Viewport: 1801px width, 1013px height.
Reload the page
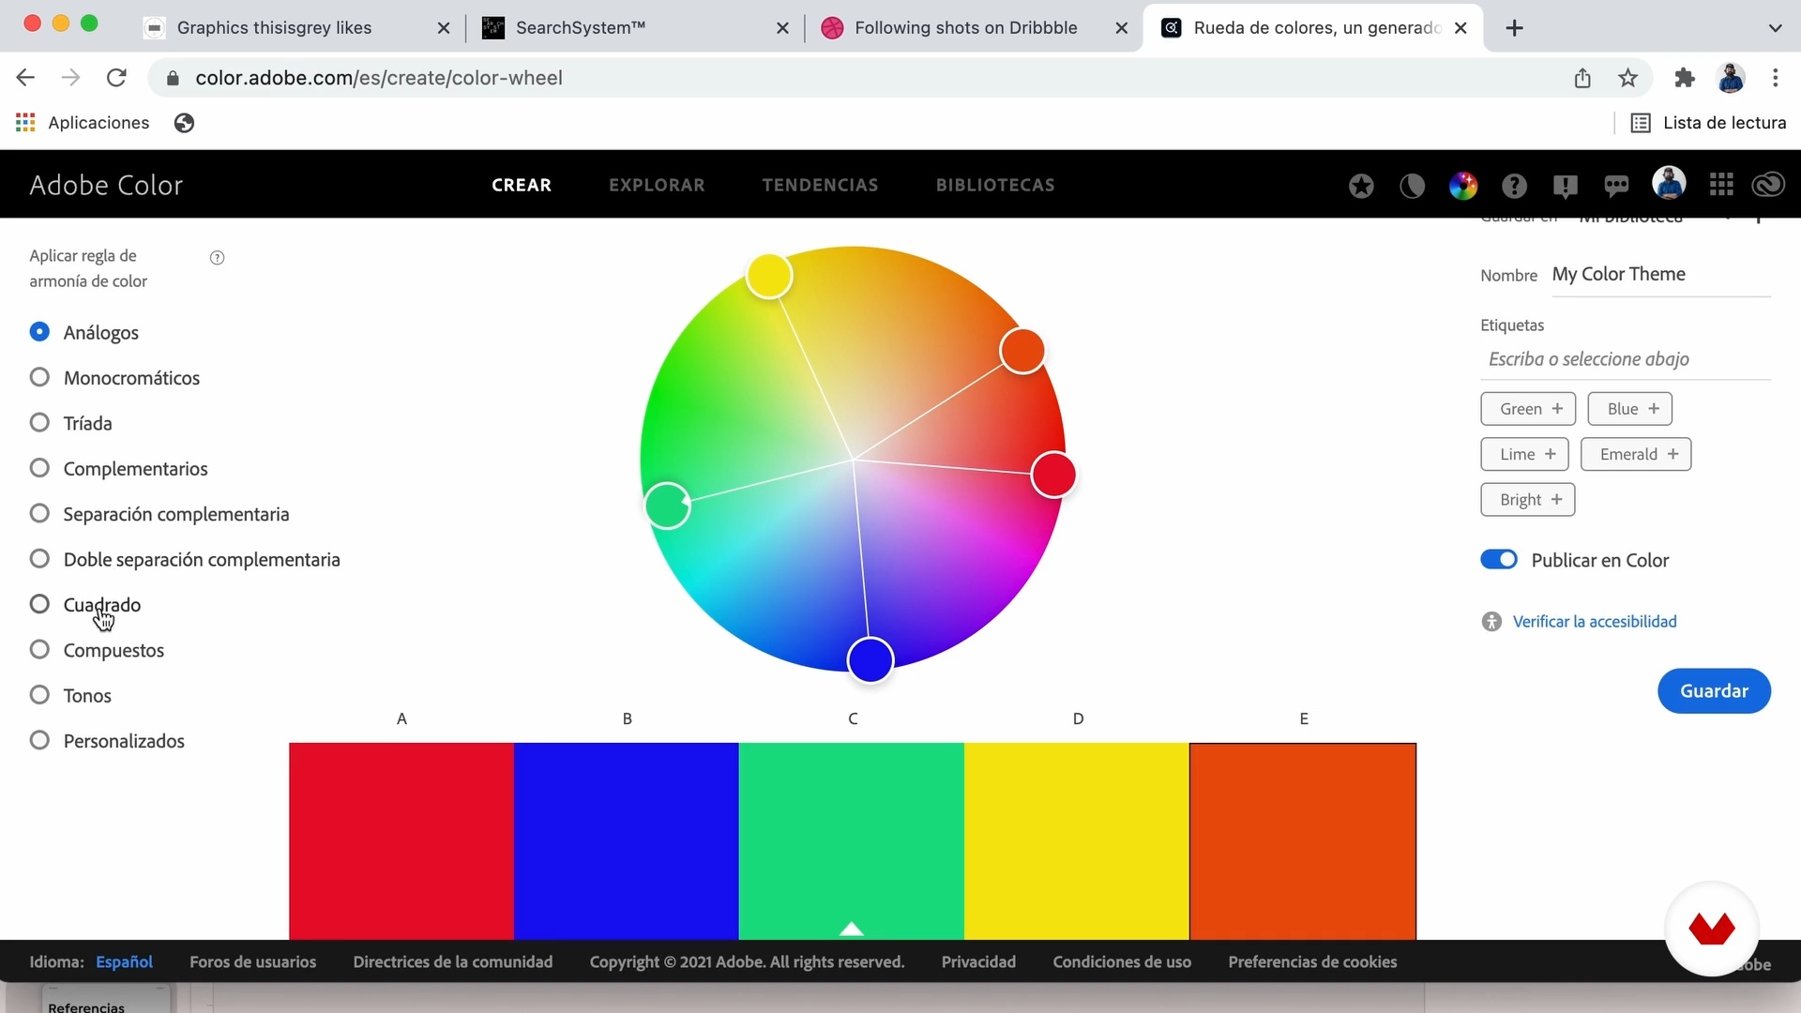(116, 78)
